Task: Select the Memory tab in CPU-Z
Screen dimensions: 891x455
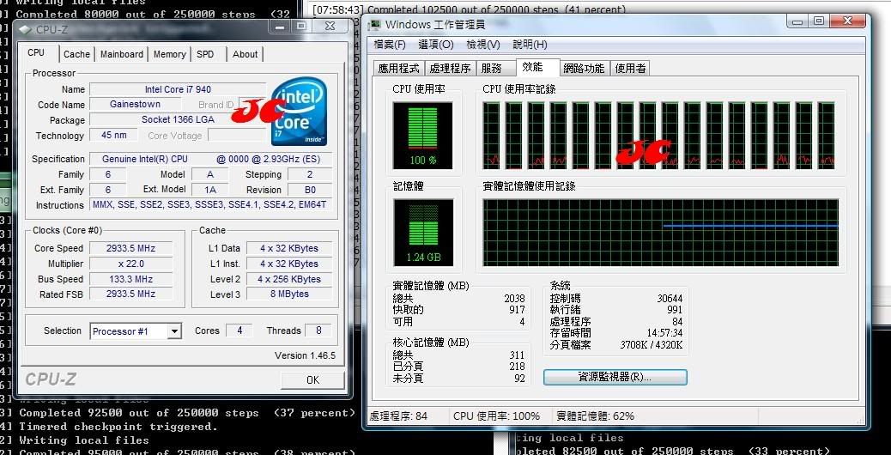Action: coord(169,54)
